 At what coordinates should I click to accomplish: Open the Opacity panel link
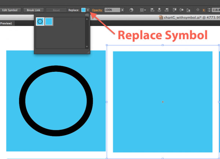click(97, 10)
